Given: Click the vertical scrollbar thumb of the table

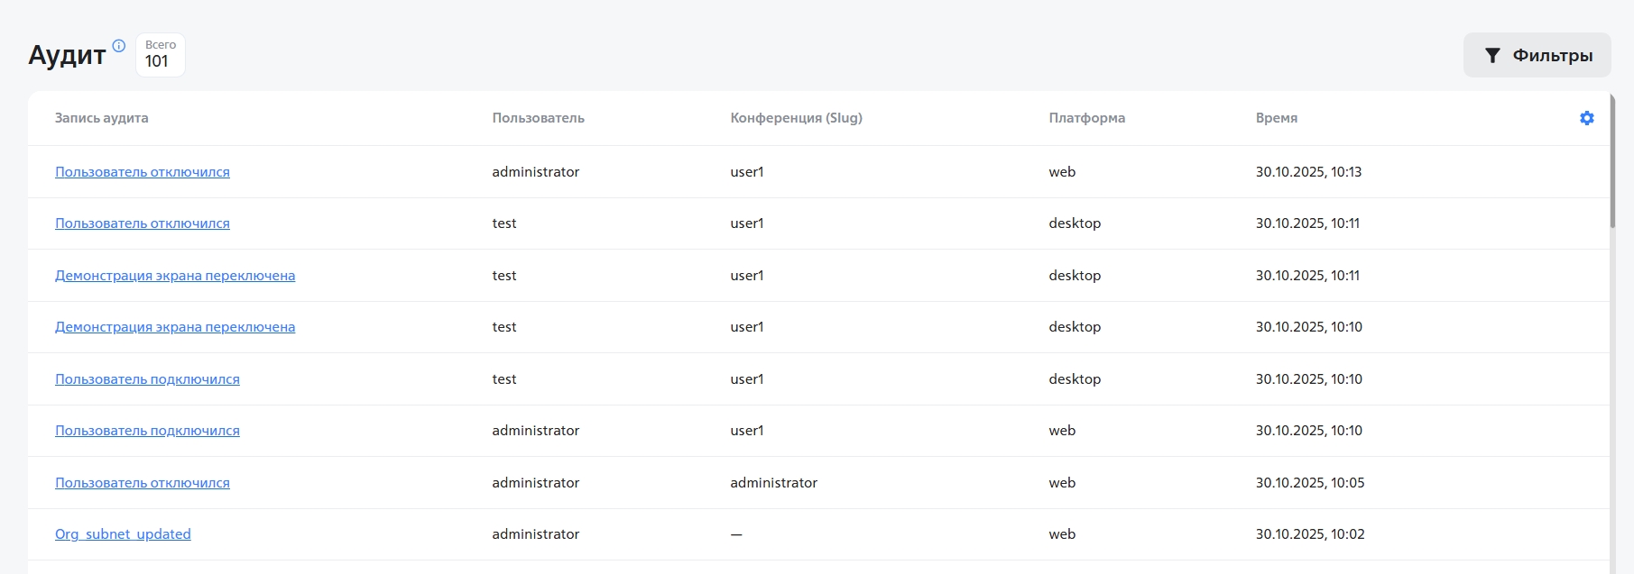Looking at the screenshot, I should pos(1611,162).
